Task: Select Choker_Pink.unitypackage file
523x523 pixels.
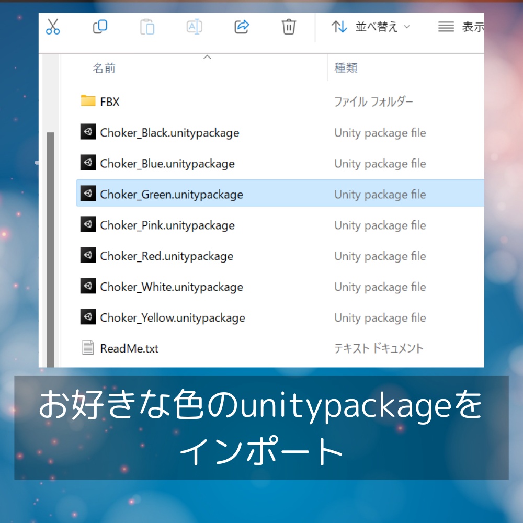Action: click(167, 225)
